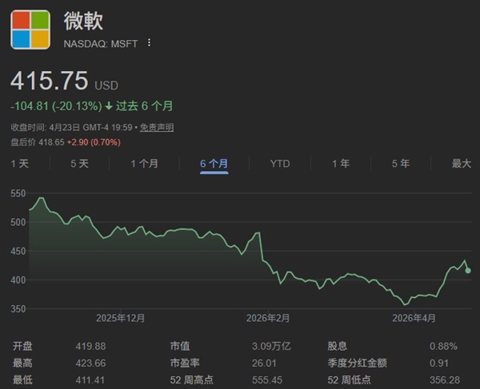This screenshot has height=389, width=480.
Task: Select the 最大 time range tab
Action: (x=462, y=163)
